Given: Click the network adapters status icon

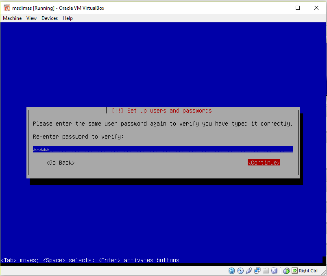Looking at the screenshot, I should 257,271.
